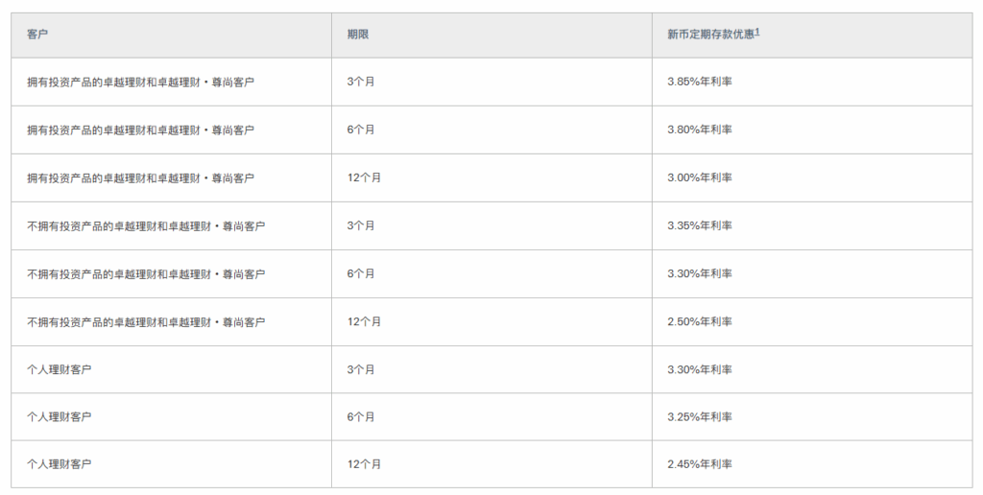Click customer name in the 3.85% row
The image size is (983, 495).
(140, 82)
